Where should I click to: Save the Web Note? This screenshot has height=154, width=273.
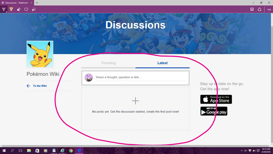tap(252, 9)
